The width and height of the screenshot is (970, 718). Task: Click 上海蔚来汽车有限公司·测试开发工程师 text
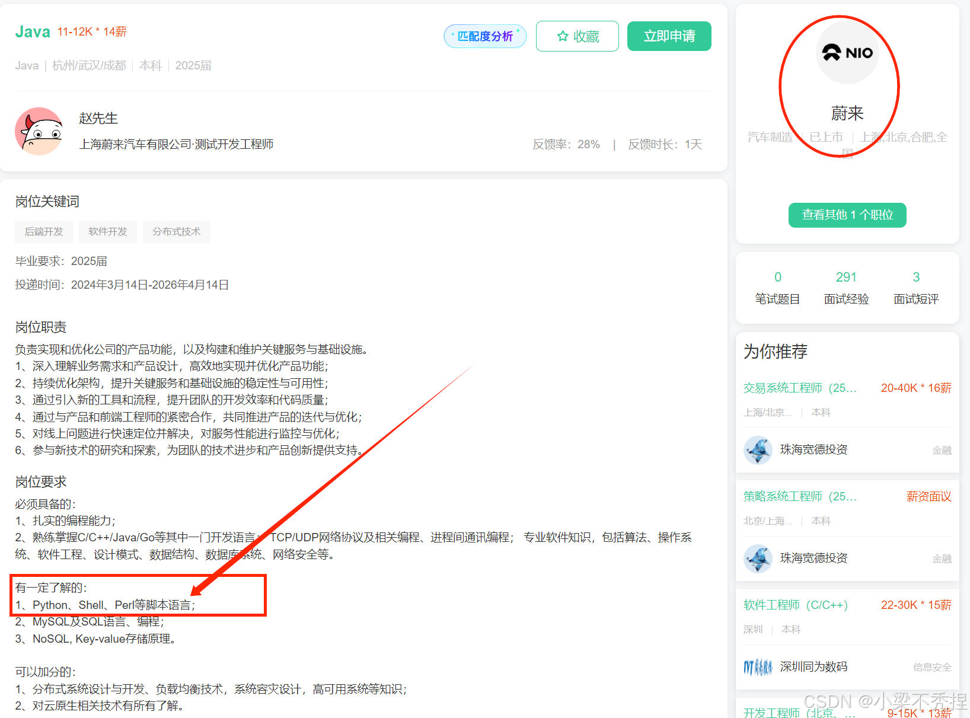pos(176,145)
